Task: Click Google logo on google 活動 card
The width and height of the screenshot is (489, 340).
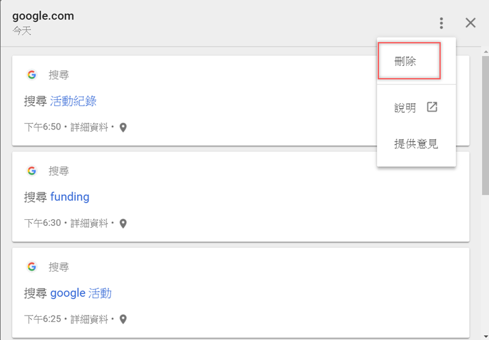Action: coord(32,267)
